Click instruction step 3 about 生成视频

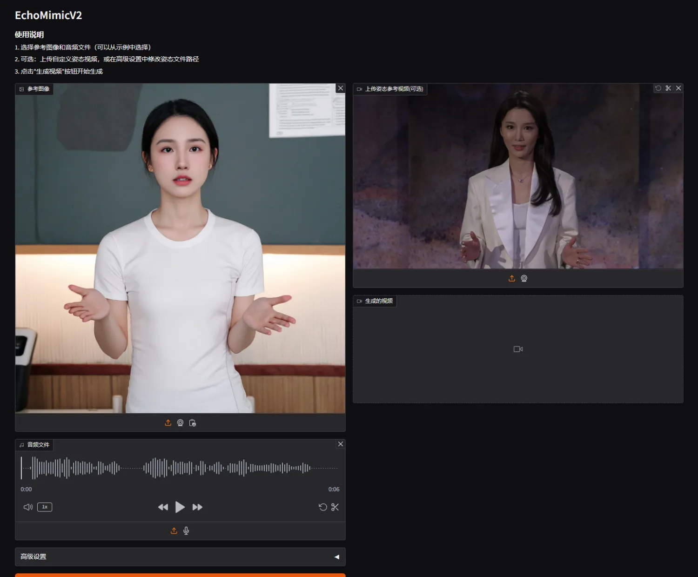[x=59, y=71]
